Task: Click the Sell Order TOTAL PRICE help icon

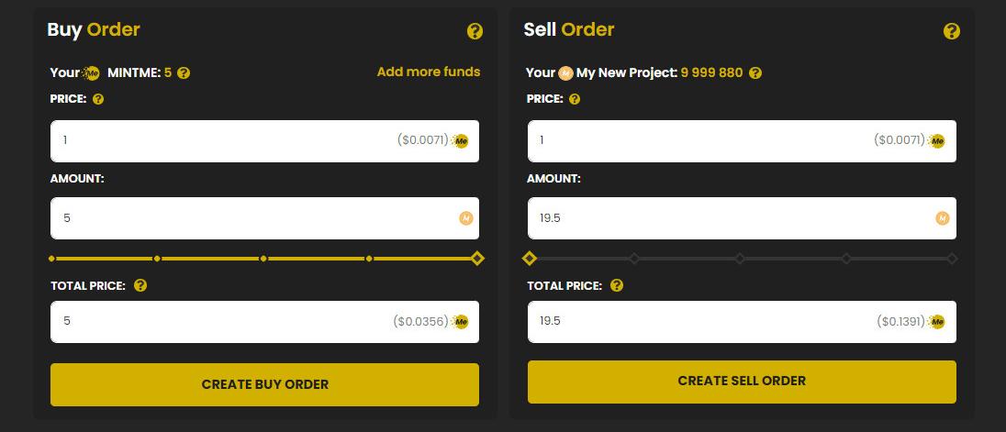Action: pyautogui.click(x=617, y=285)
